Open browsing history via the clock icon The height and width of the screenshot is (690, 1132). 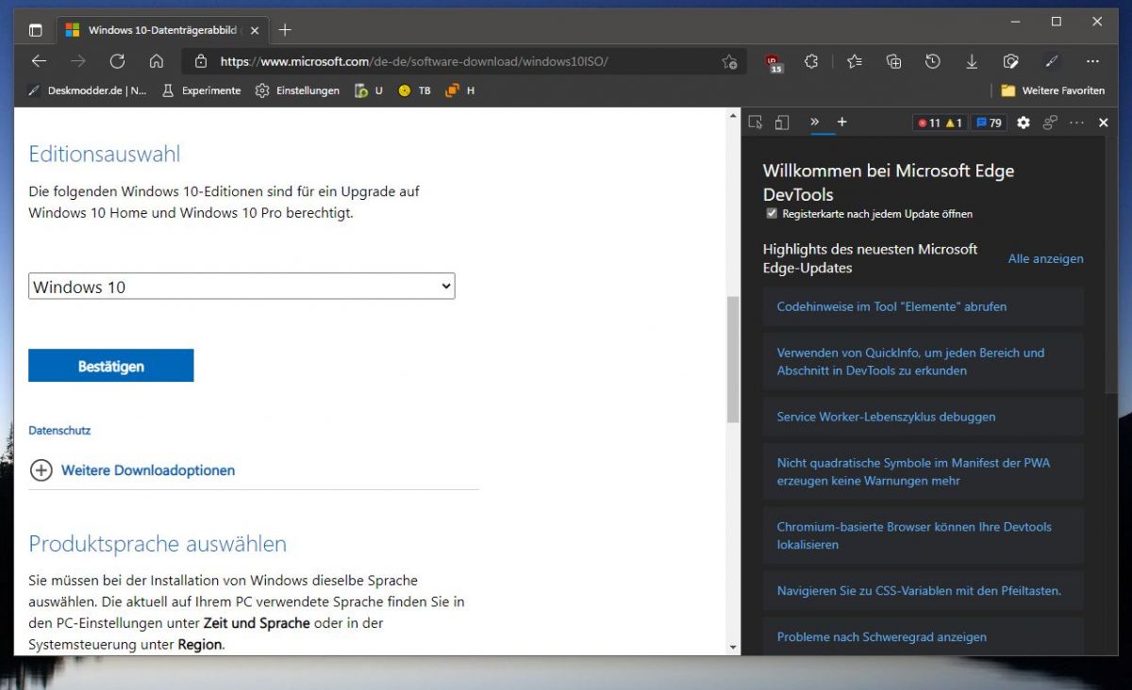pos(932,60)
